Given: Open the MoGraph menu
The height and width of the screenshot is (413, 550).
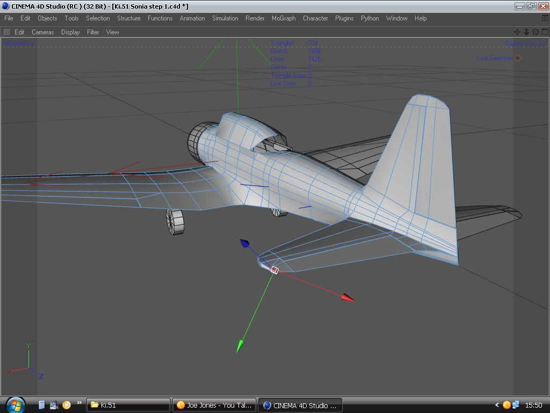Looking at the screenshot, I should pyautogui.click(x=284, y=18).
